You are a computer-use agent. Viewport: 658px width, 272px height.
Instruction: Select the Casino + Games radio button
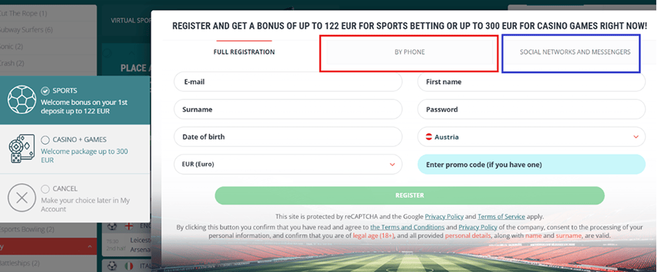(x=46, y=140)
